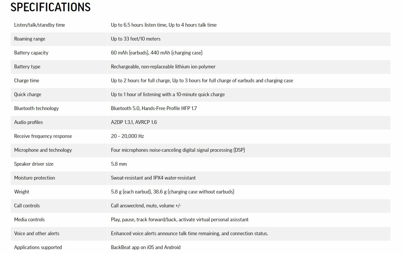Click the Bluetooth 5.0 Hands-Free Profile value
This screenshot has width=403, height=254.
pos(154,108)
